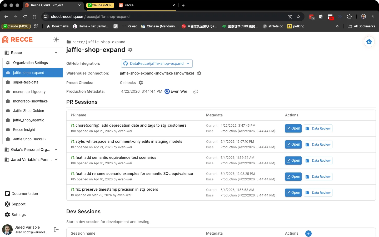
Task: Open jaffle_shop_agentic project
Action: pyautogui.click(x=33, y=120)
